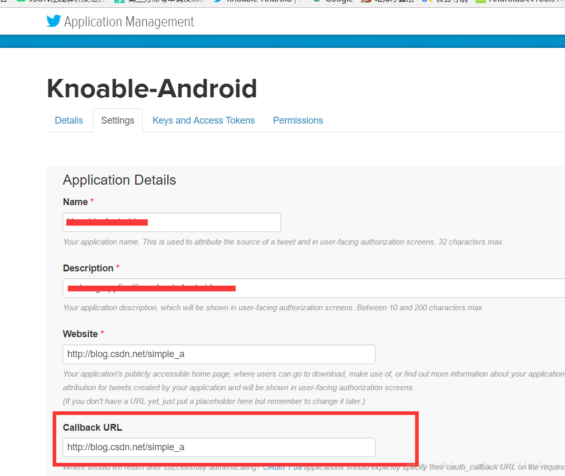Follow the OAuth 1.0a hyperlink
This screenshot has width=565, height=476.
pyautogui.click(x=282, y=468)
